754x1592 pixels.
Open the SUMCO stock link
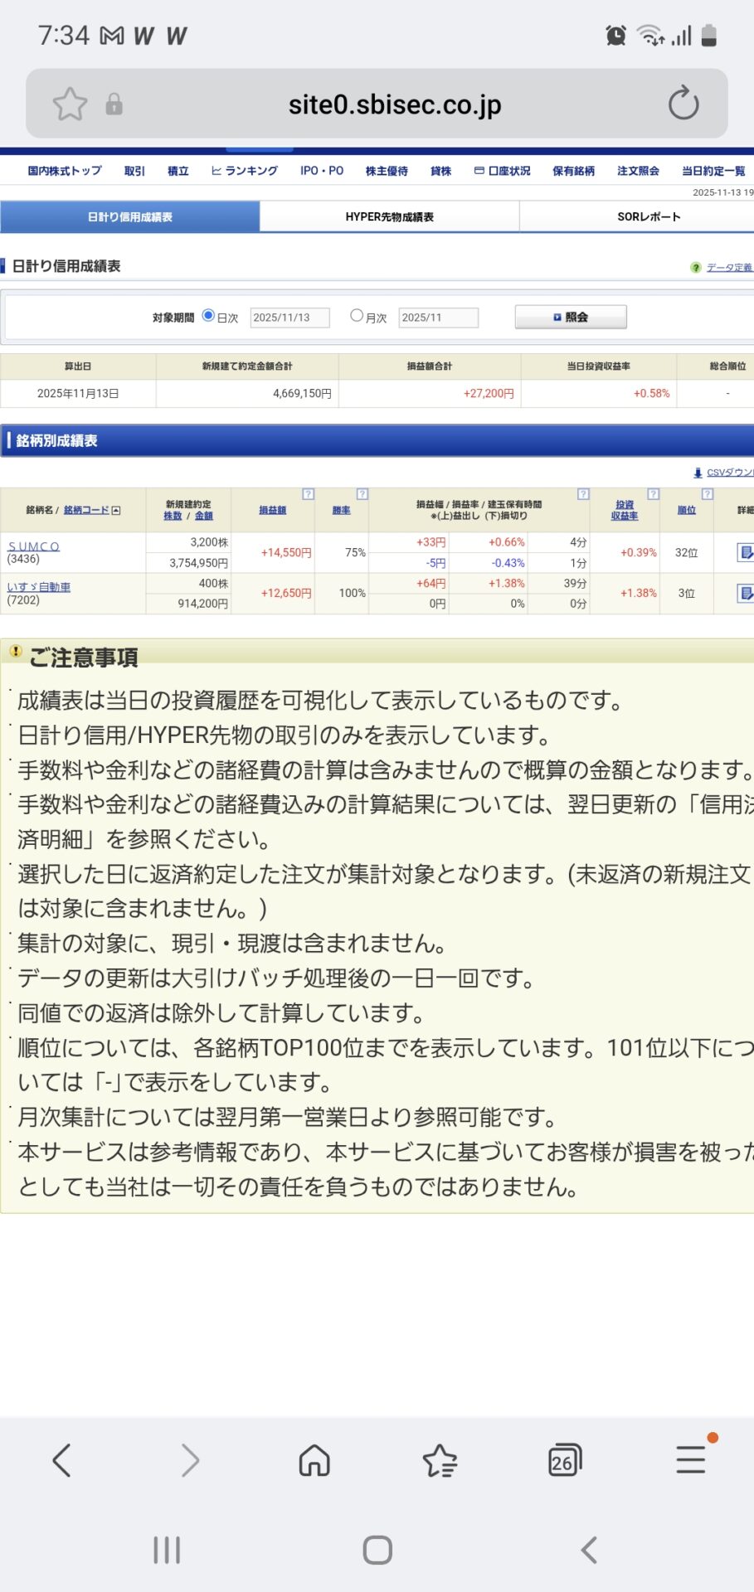coord(34,546)
